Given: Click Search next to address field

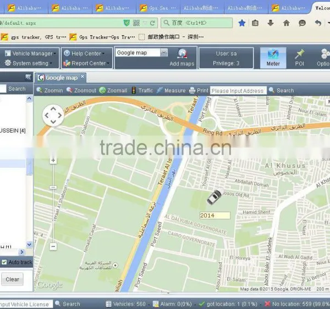Looking at the screenshot, I should pyautogui.click(x=282, y=91).
